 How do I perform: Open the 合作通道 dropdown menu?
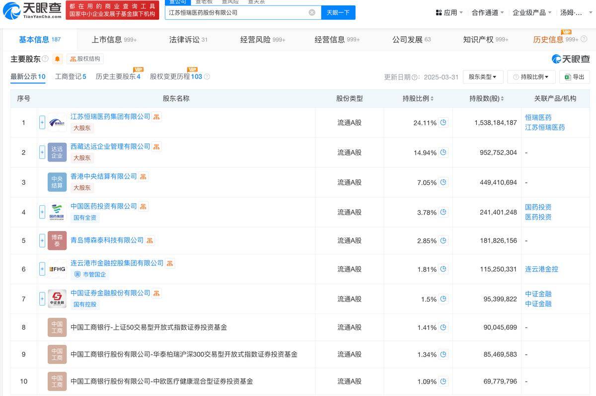click(488, 12)
